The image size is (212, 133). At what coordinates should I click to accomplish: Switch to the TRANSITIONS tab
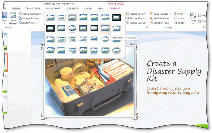pyautogui.click(x=33, y=9)
